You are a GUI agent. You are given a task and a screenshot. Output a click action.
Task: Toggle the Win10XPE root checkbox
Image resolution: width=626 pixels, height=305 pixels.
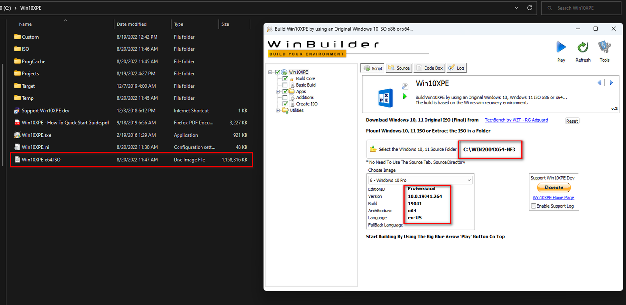278,72
